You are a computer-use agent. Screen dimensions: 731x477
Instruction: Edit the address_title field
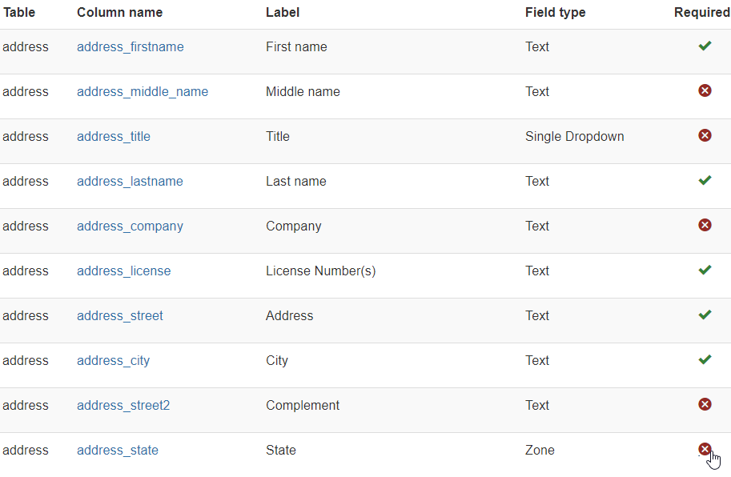pyautogui.click(x=114, y=137)
